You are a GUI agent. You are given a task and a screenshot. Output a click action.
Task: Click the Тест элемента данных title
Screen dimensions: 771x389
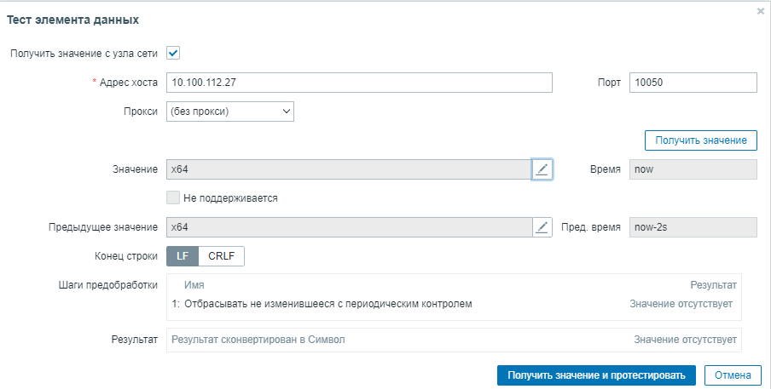coord(73,19)
